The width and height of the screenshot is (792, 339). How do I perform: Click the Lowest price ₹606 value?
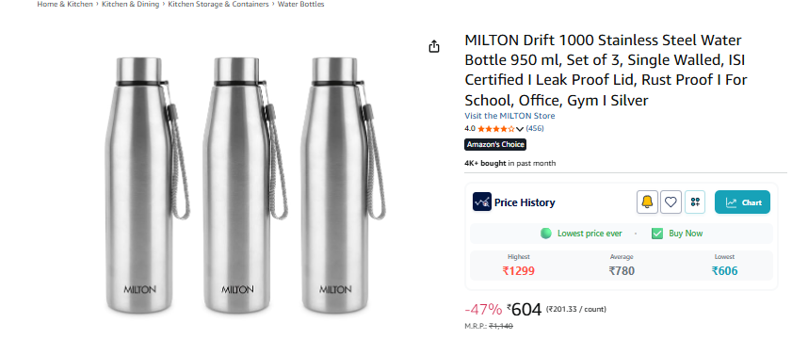(724, 271)
